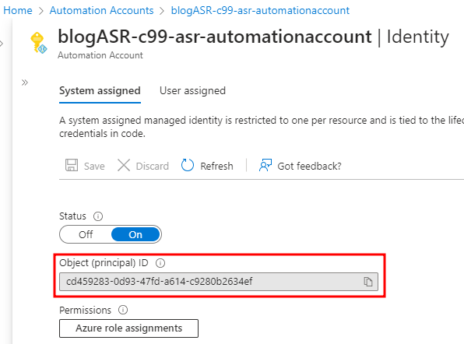Open Automation Accounts breadcrumb link
464x344 pixels.
click(101, 10)
